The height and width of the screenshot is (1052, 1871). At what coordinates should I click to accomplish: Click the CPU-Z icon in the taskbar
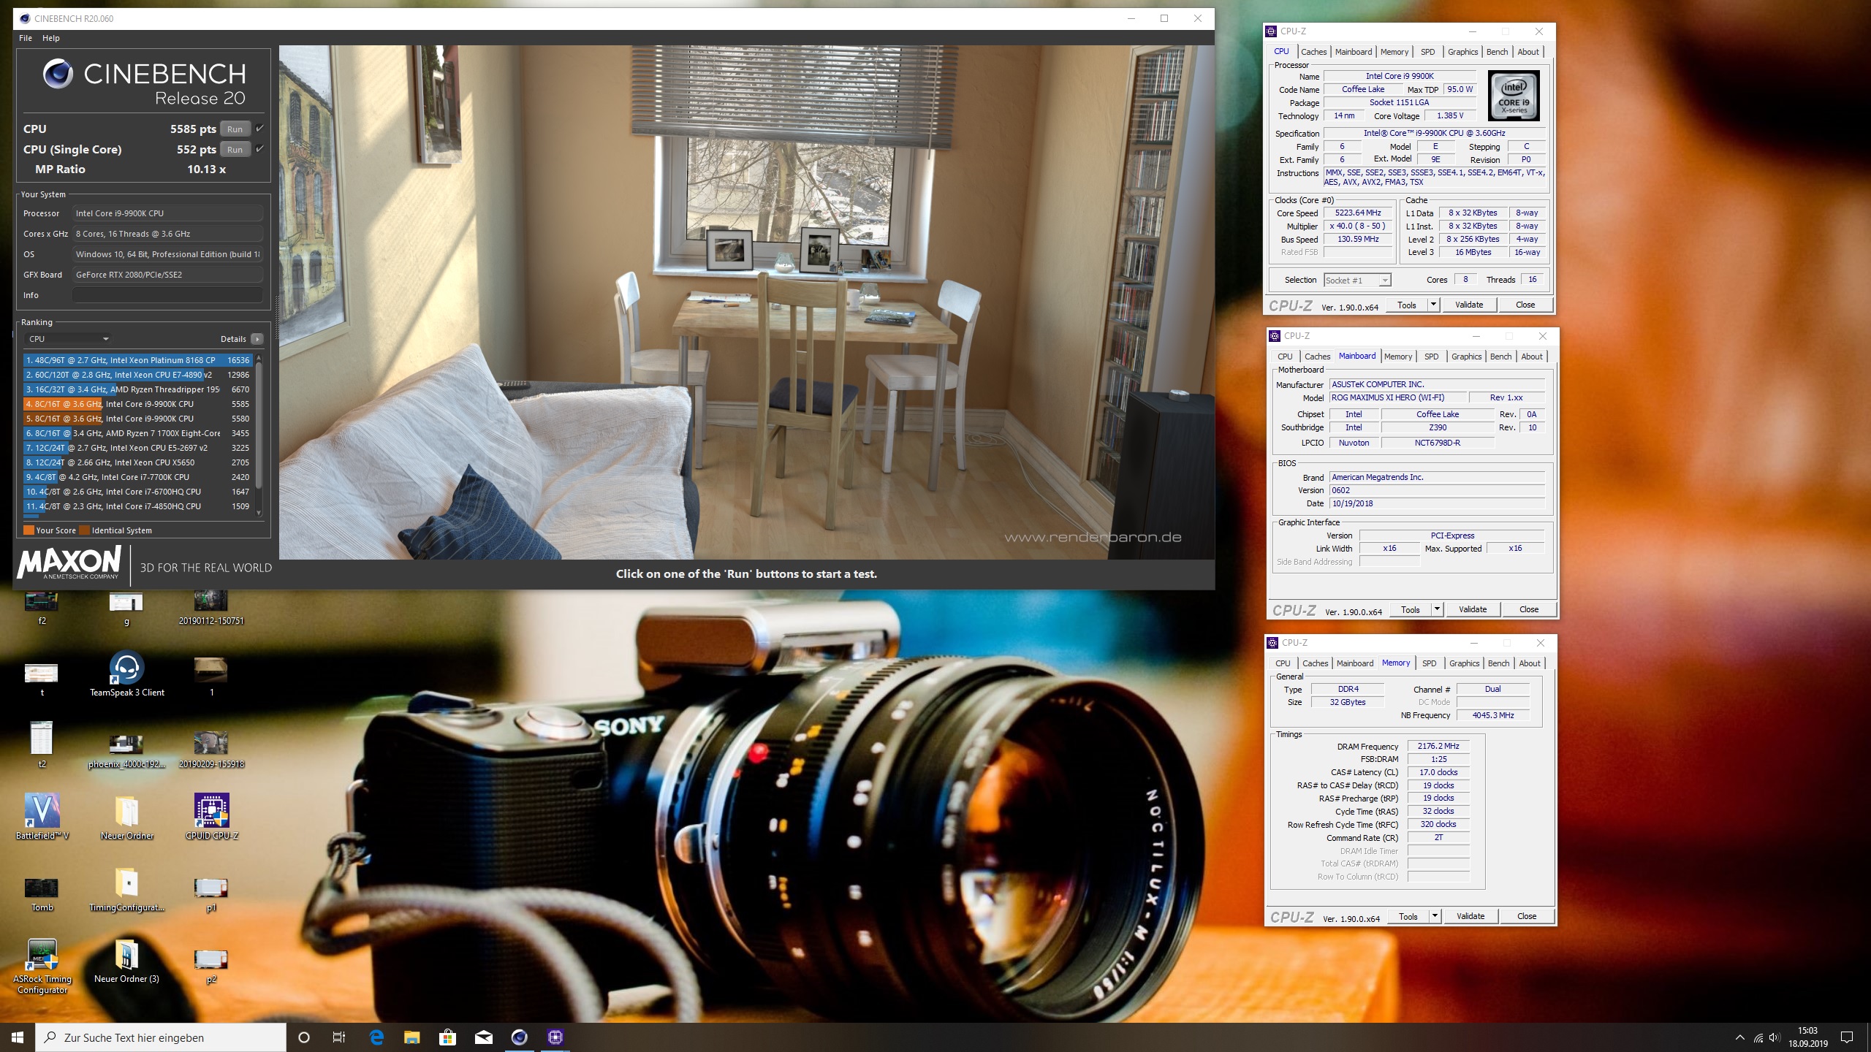555,1037
